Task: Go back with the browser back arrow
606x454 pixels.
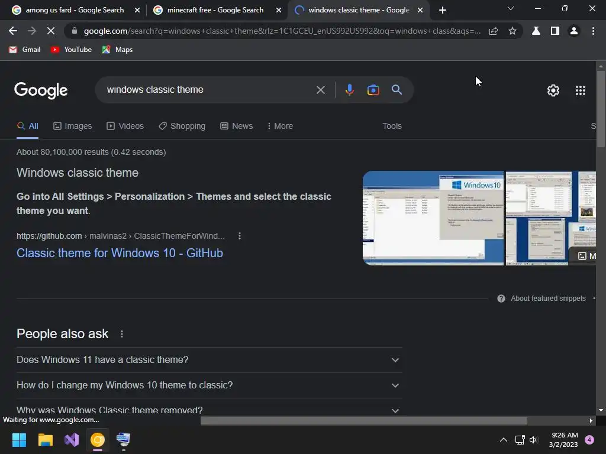Action: coord(13,31)
